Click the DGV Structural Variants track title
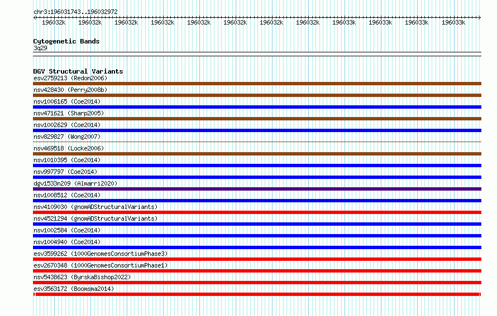The image size is (497, 316). coord(78,71)
